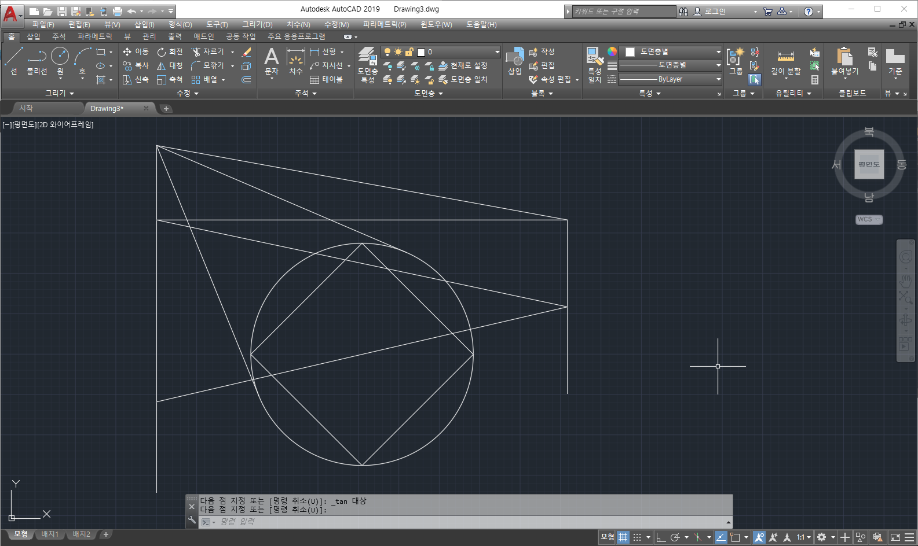918x546 pixels.
Task: Select the Circle (원) tool
Action: [x=60, y=61]
